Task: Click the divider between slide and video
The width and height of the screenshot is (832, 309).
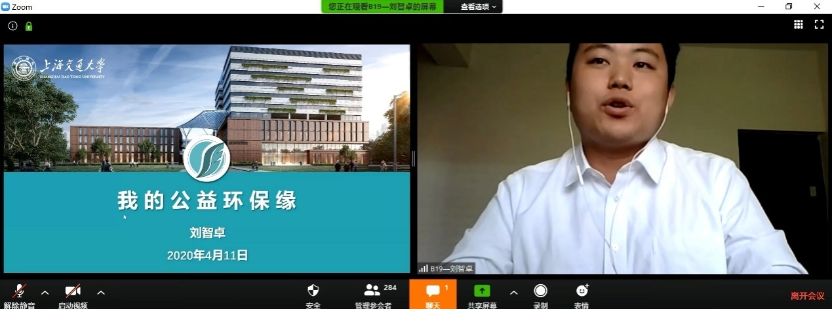Action: point(413,158)
